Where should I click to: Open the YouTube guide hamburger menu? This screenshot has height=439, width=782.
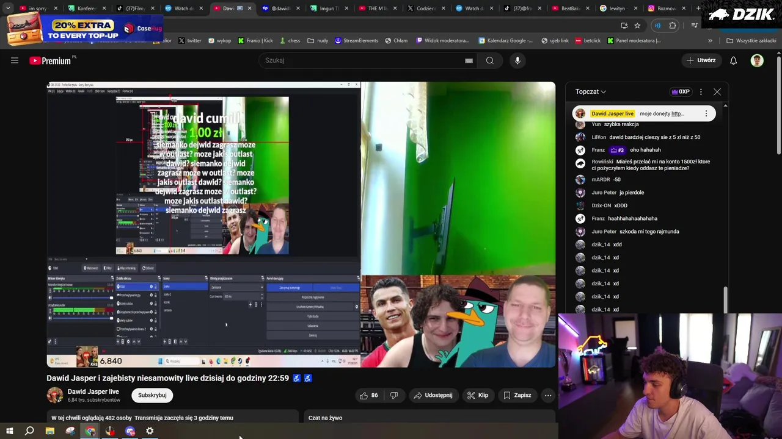point(15,60)
